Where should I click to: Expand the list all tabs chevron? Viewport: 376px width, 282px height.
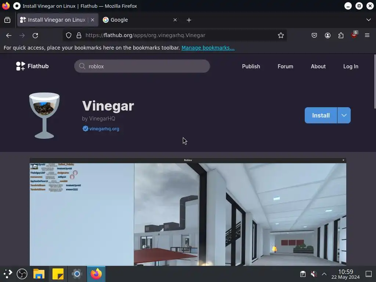tap(369, 20)
